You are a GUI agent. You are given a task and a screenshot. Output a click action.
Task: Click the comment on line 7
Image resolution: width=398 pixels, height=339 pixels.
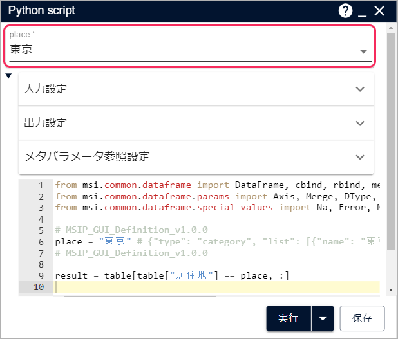131,253
